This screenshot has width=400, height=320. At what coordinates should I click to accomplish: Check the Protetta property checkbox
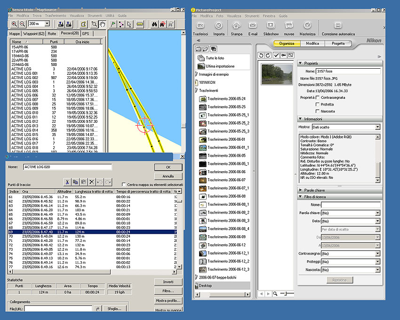tap(318, 104)
